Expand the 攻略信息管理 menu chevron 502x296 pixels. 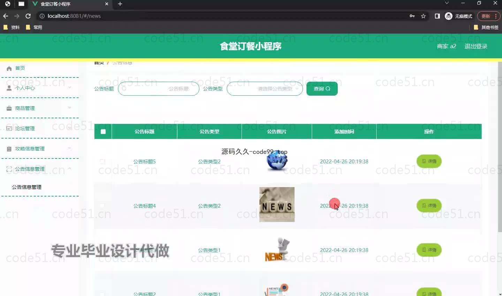tap(70, 148)
